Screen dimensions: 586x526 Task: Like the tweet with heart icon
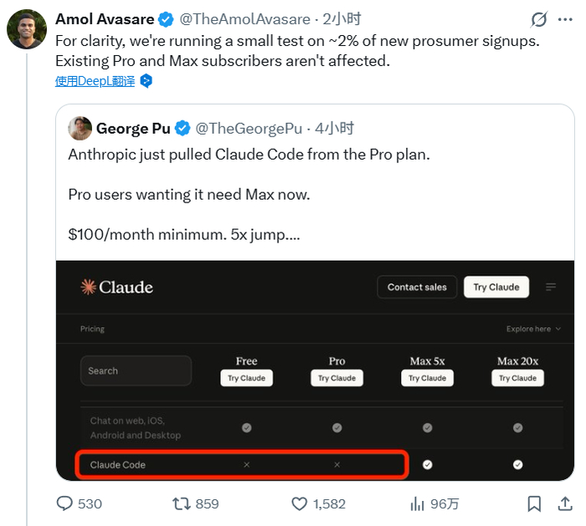[x=299, y=503]
